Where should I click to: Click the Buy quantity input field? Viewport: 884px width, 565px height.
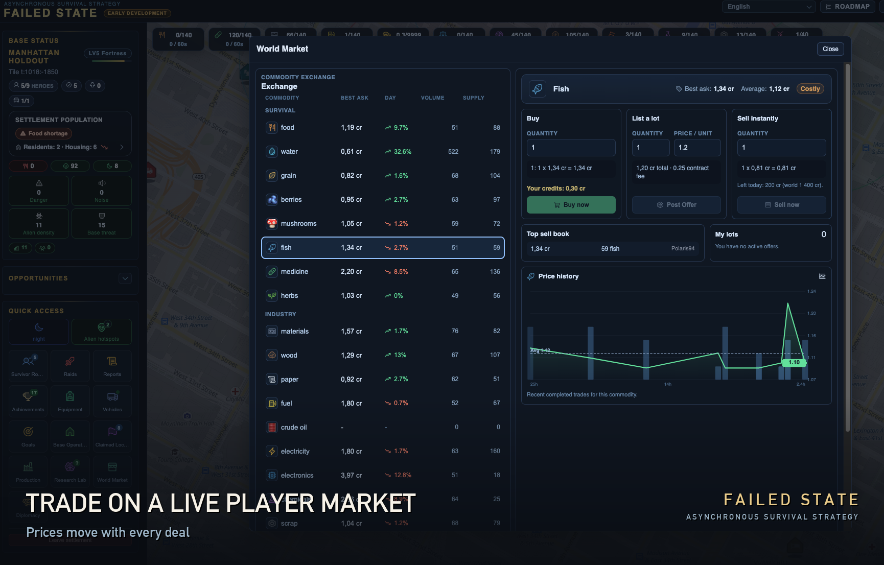[571, 148]
